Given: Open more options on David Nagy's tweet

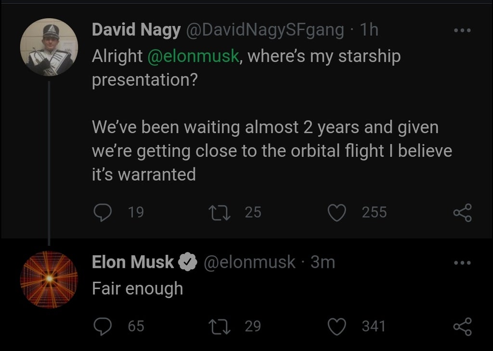Looking at the screenshot, I should [463, 29].
